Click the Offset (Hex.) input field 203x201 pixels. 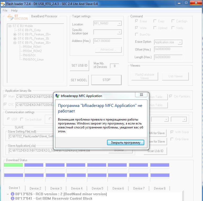pyautogui.click(x=168, y=49)
